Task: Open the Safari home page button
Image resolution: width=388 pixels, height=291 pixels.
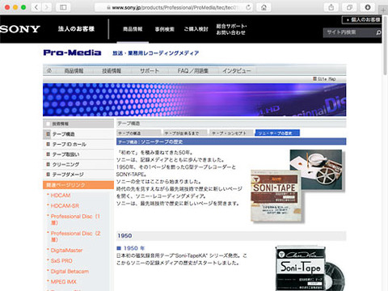Action: tap(264, 7)
